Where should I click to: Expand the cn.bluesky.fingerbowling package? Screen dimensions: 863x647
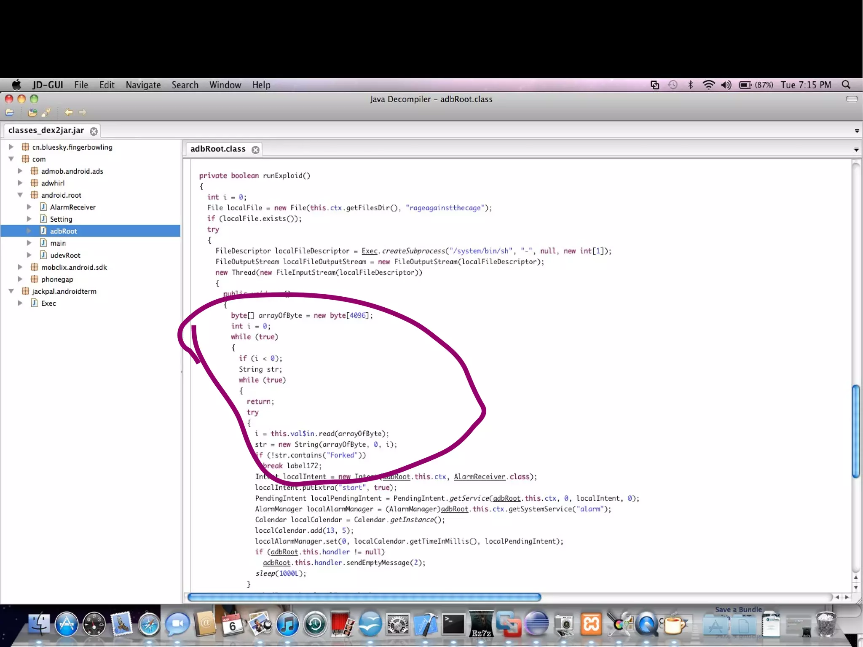(x=11, y=147)
